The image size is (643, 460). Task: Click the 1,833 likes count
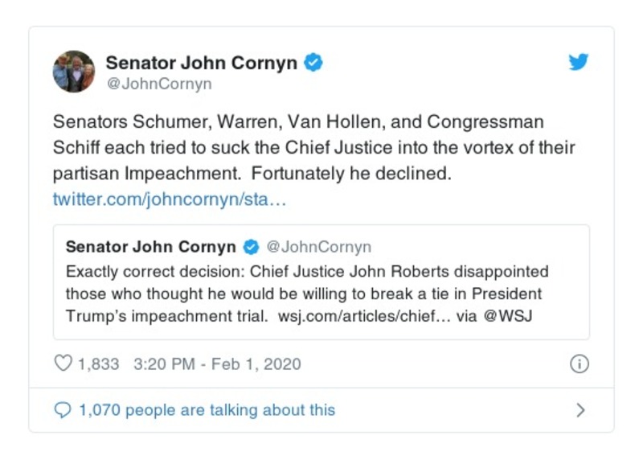point(98,363)
